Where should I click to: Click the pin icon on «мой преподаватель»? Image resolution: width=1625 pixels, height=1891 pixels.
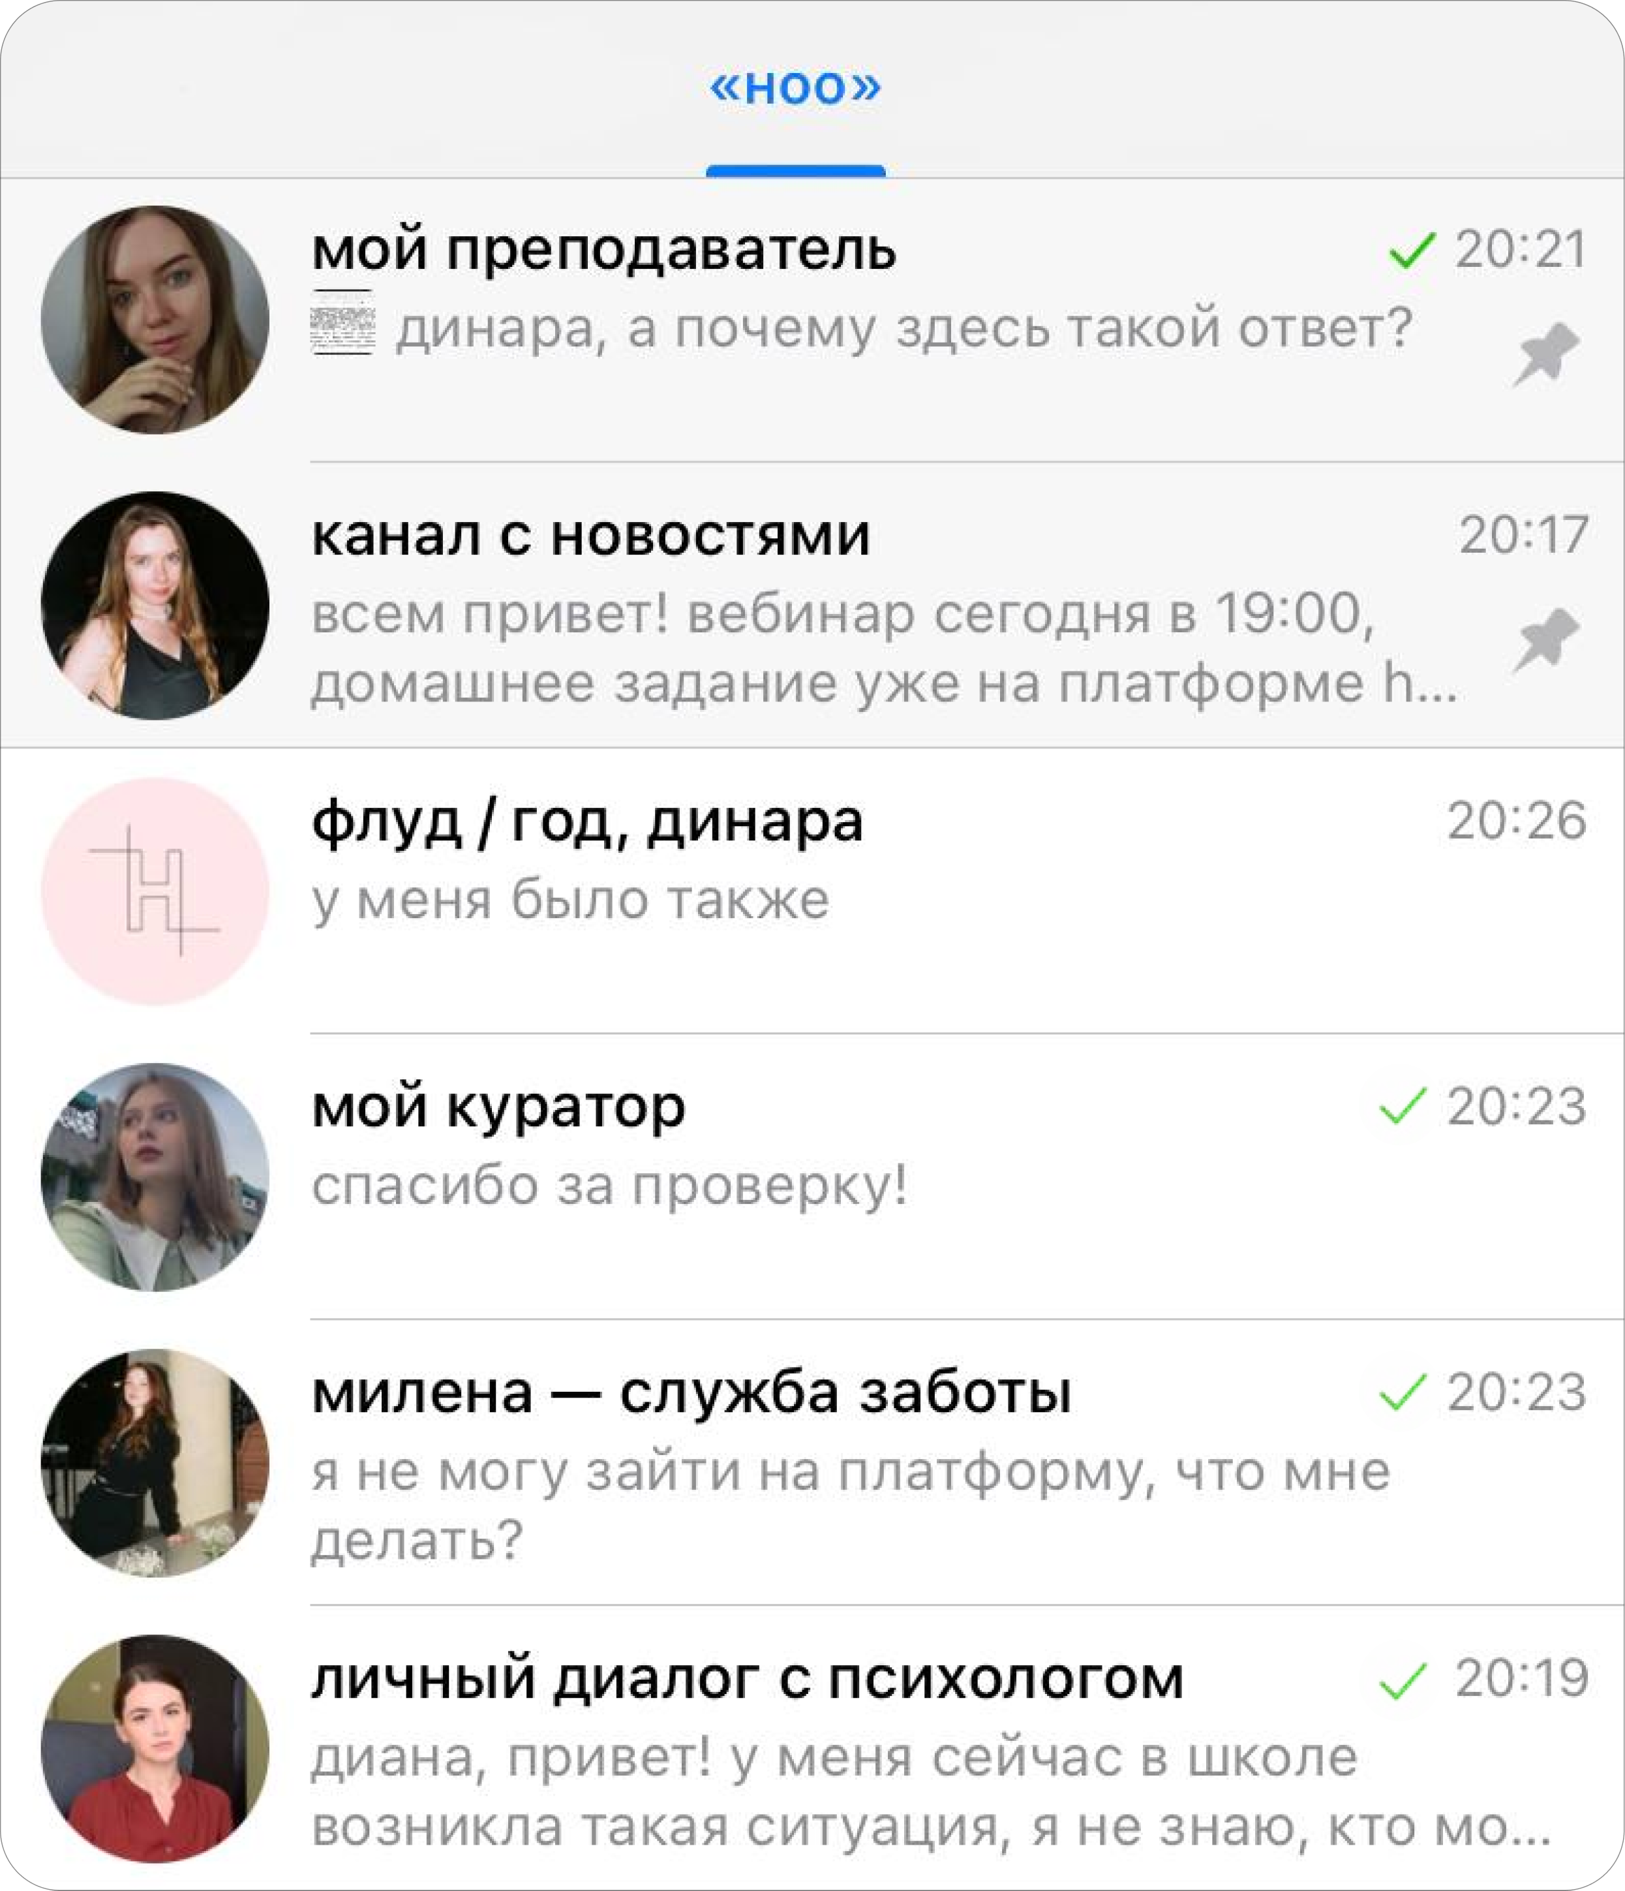coord(1547,354)
